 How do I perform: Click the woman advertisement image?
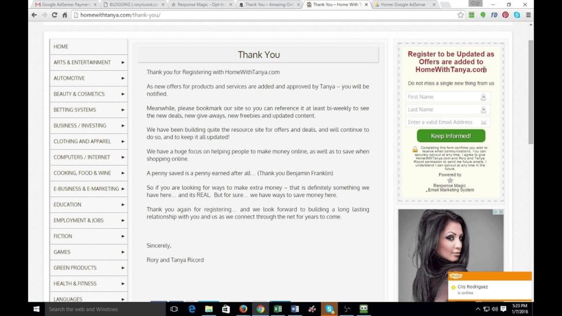pyautogui.click(x=451, y=255)
